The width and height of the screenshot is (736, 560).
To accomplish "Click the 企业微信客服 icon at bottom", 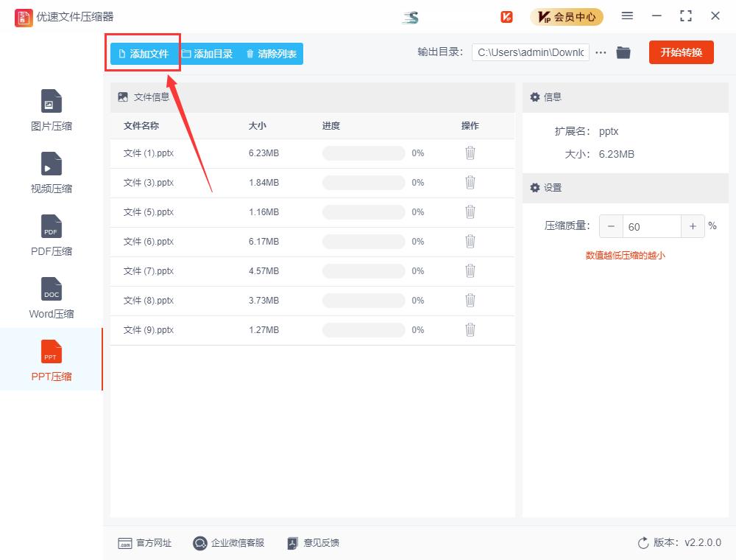I will pyautogui.click(x=199, y=543).
